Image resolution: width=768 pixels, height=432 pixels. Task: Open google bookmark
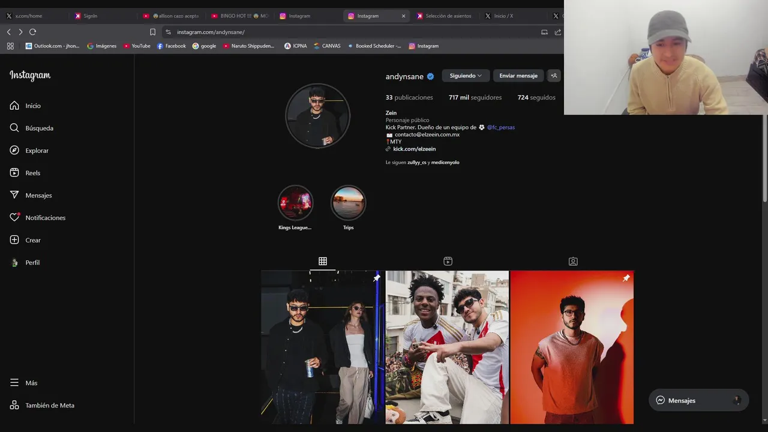[204, 46]
